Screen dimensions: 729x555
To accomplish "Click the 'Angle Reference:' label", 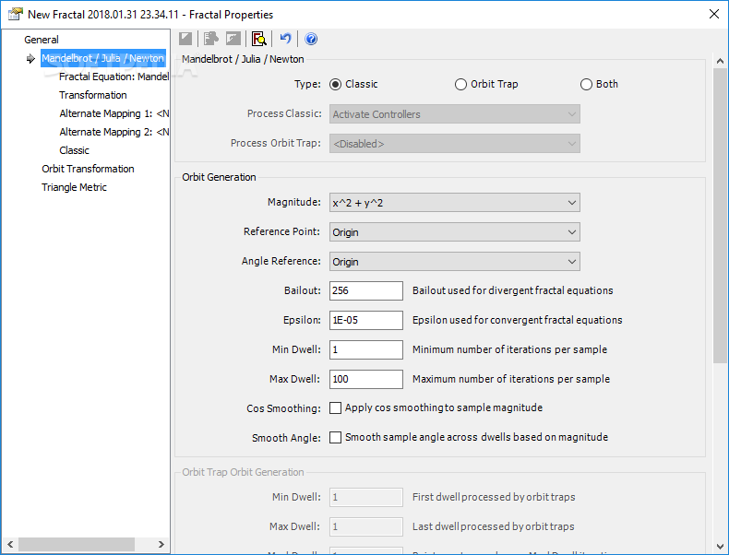I will click(x=281, y=262).
